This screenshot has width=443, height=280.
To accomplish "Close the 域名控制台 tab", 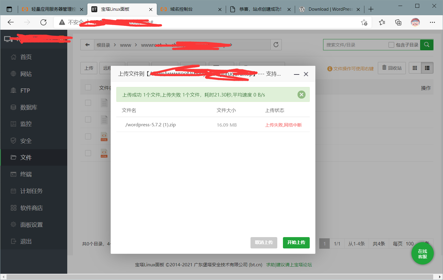I will 220,9.
